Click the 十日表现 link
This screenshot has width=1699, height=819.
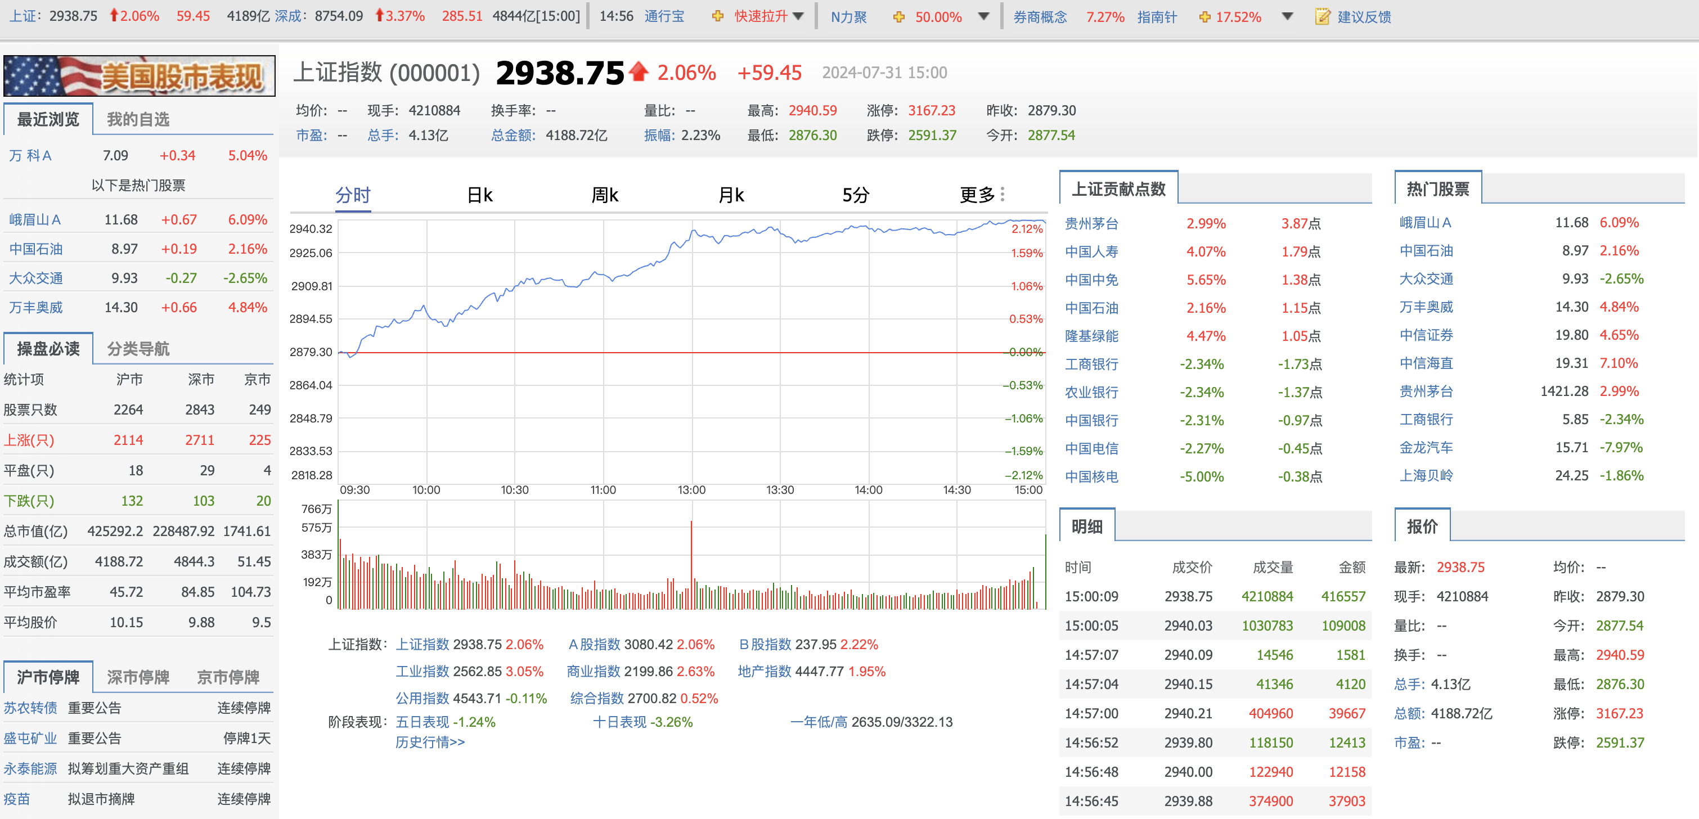point(620,722)
